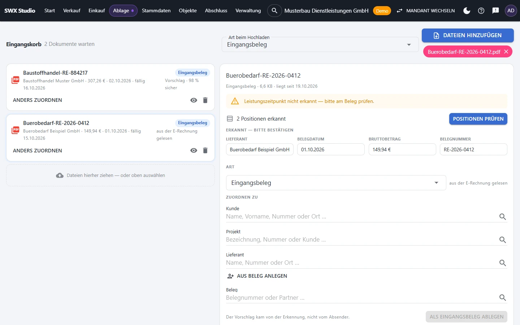The width and height of the screenshot is (520, 325).
Task: Open the feedback message icon
Action: pyautogui.click(x=495, y=10)
